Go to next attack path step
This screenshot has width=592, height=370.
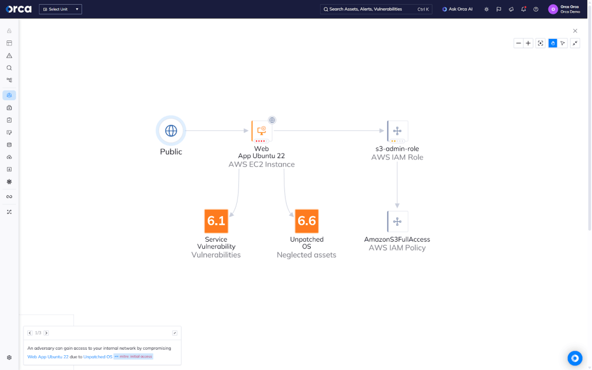tap(46, 333)
